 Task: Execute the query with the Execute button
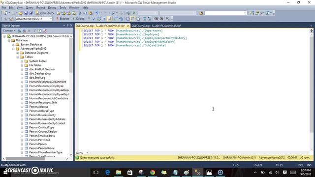click(x=63, y=19)
